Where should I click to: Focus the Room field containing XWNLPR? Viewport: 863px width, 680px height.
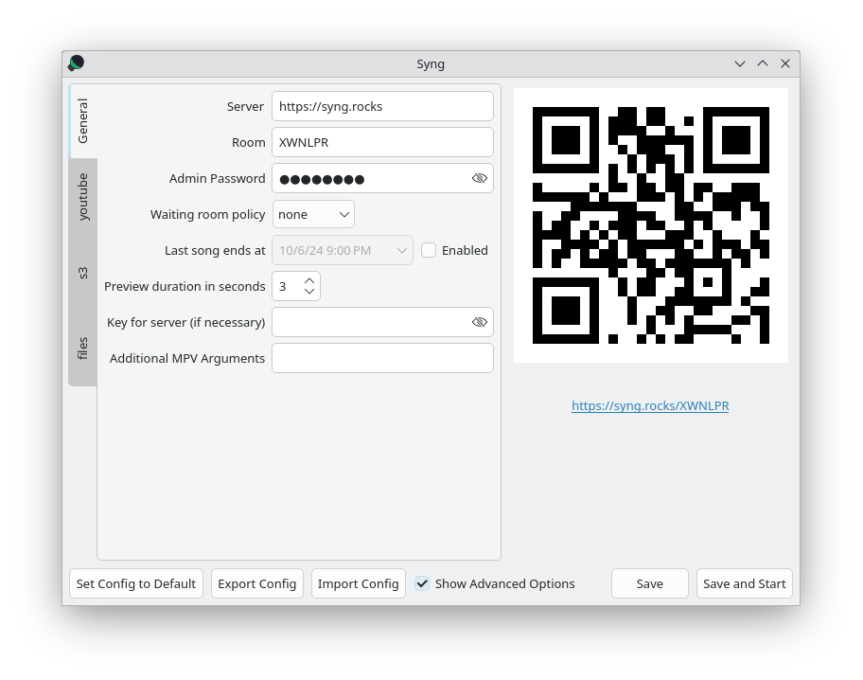pyautogui.click(x=382, y=142)
